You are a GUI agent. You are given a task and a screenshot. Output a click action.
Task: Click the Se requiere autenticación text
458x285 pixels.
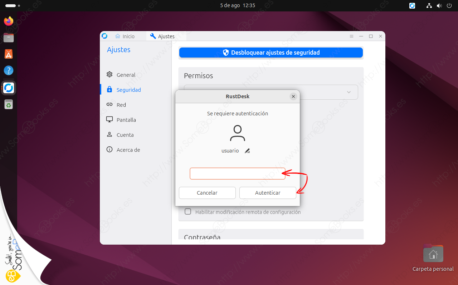238,114
